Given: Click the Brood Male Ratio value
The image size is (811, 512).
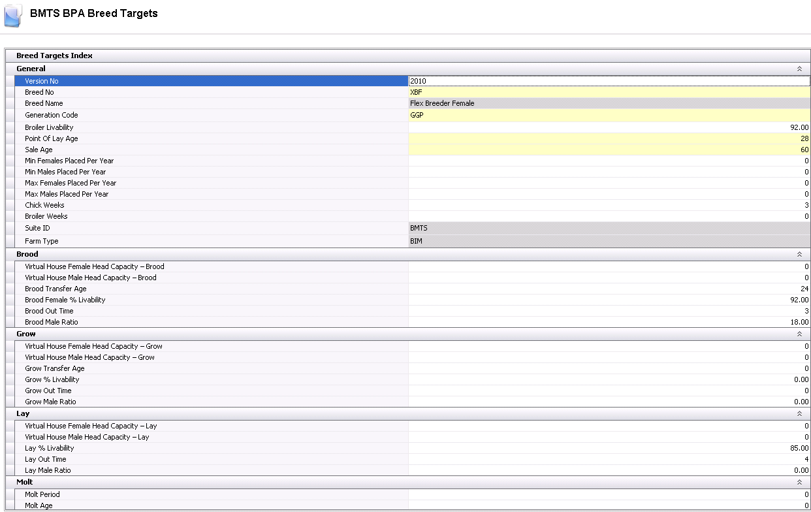Looking at the screenshot, I should pyautogui.click(x=609, y=322).
